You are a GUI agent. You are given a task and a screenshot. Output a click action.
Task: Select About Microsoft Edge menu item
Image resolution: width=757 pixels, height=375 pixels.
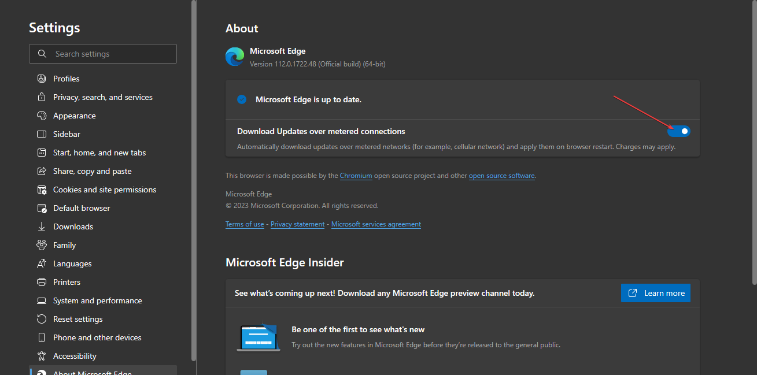[x=103, y=370]
